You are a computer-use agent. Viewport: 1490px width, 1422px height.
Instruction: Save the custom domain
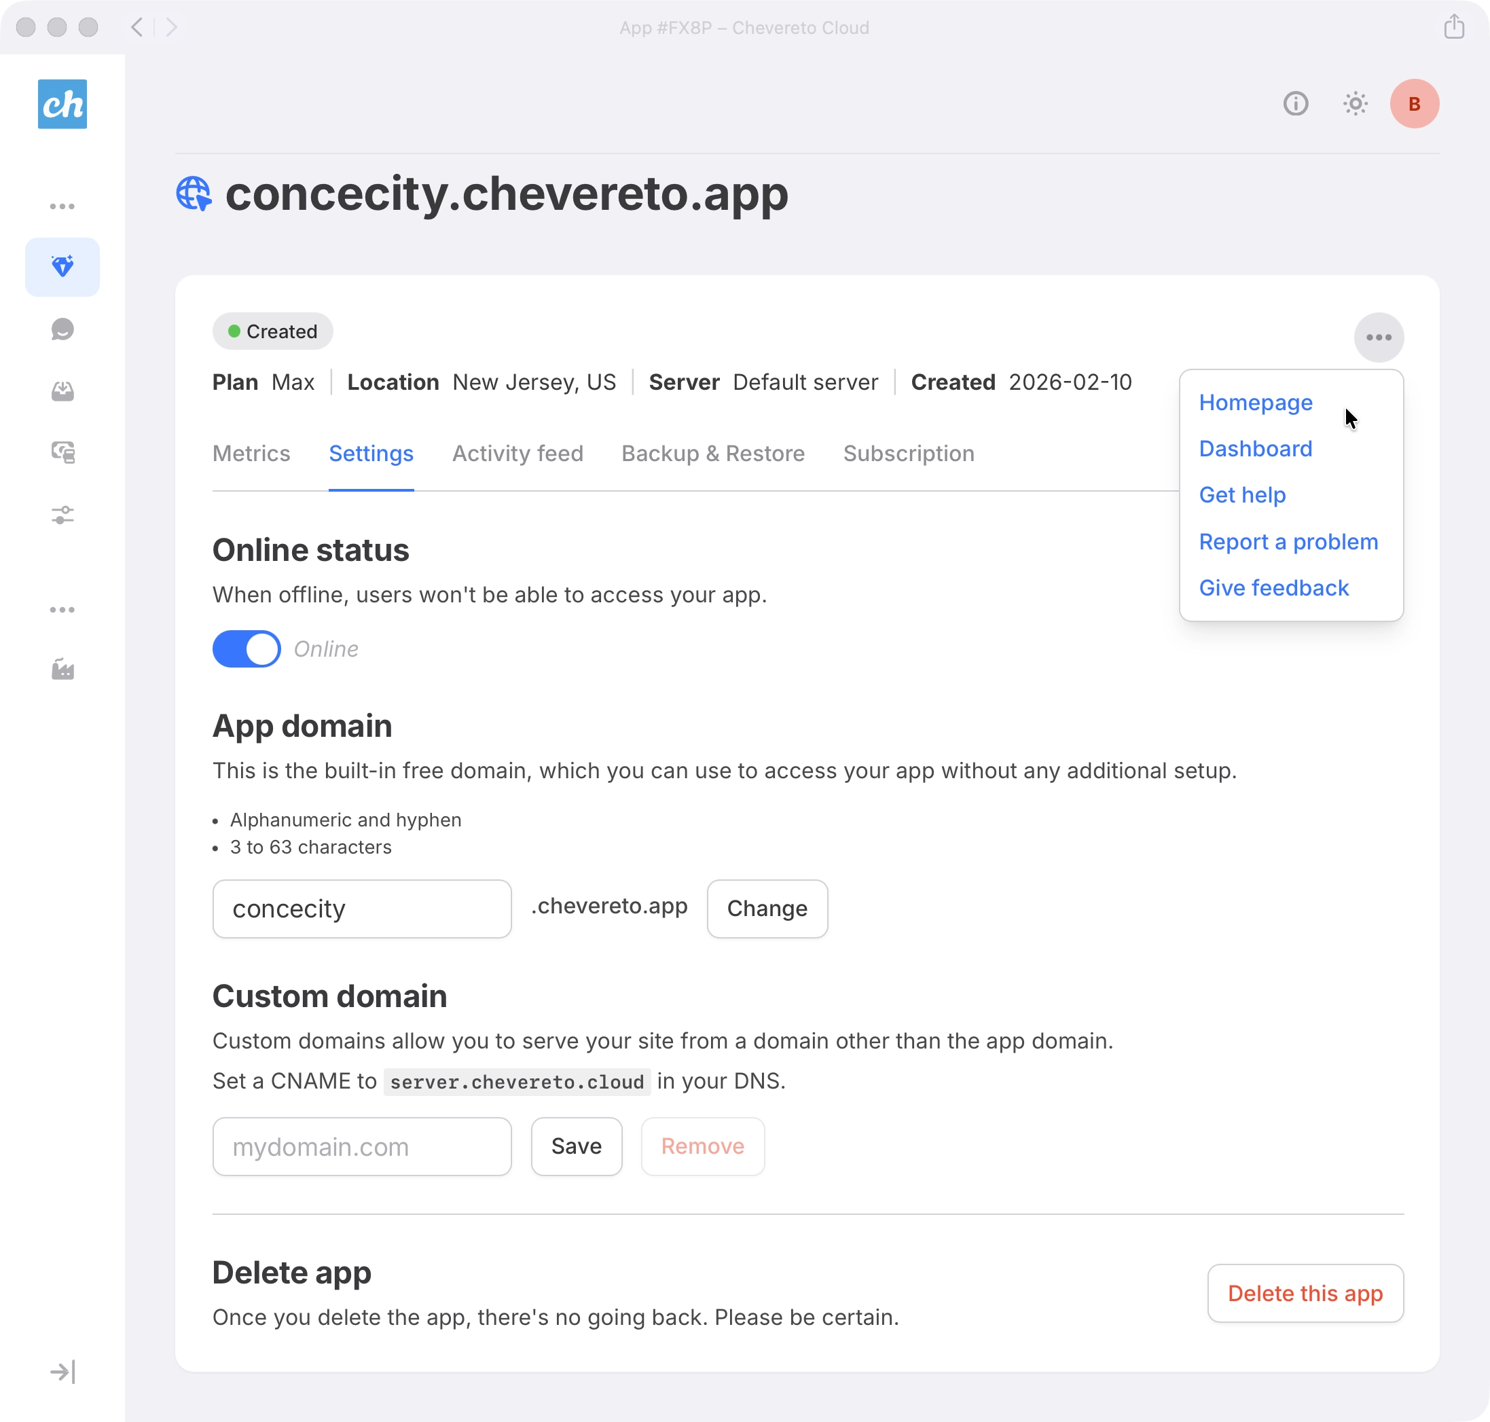pyautogui.click(x=577, y=1147)
